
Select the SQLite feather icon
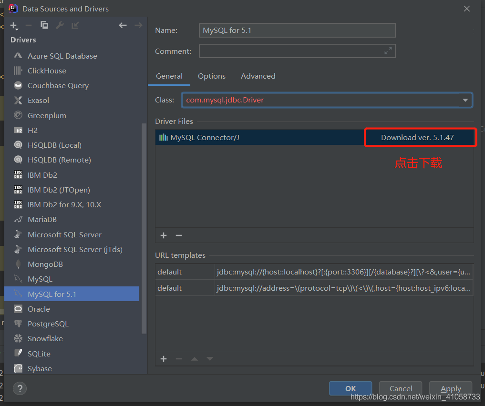[18, 353]
